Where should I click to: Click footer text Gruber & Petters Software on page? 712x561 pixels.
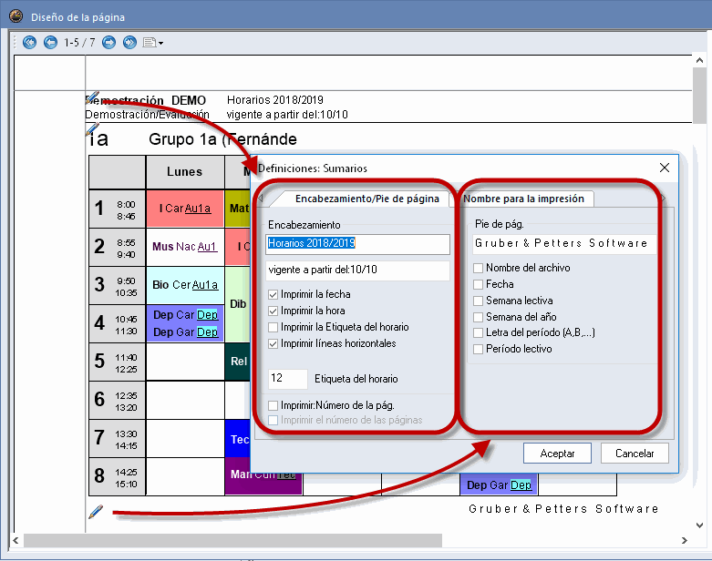point(563,509)
